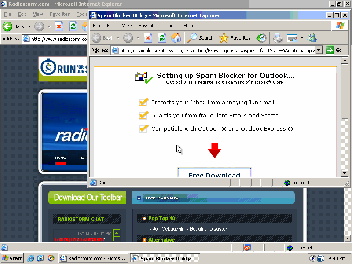This screenshot has height=264, width=352.
Task: Expand the Back dropdown in Radiostorm window
Action: 29,26
